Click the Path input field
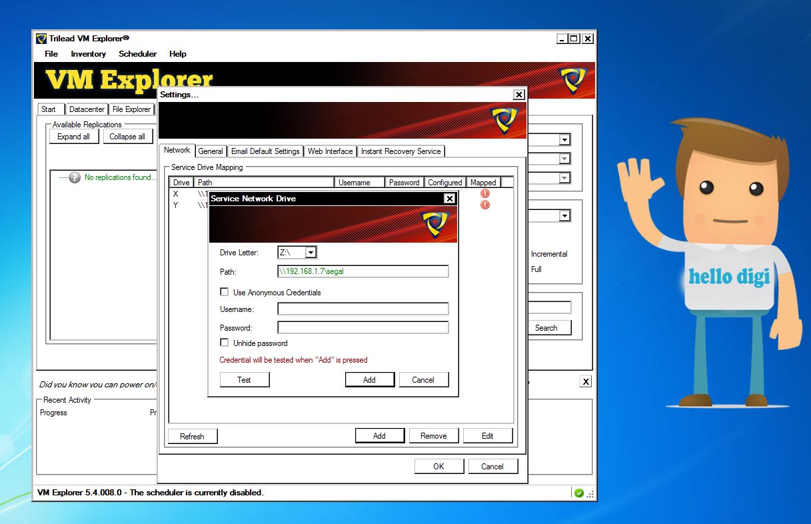811x524 pixels. 363,271
